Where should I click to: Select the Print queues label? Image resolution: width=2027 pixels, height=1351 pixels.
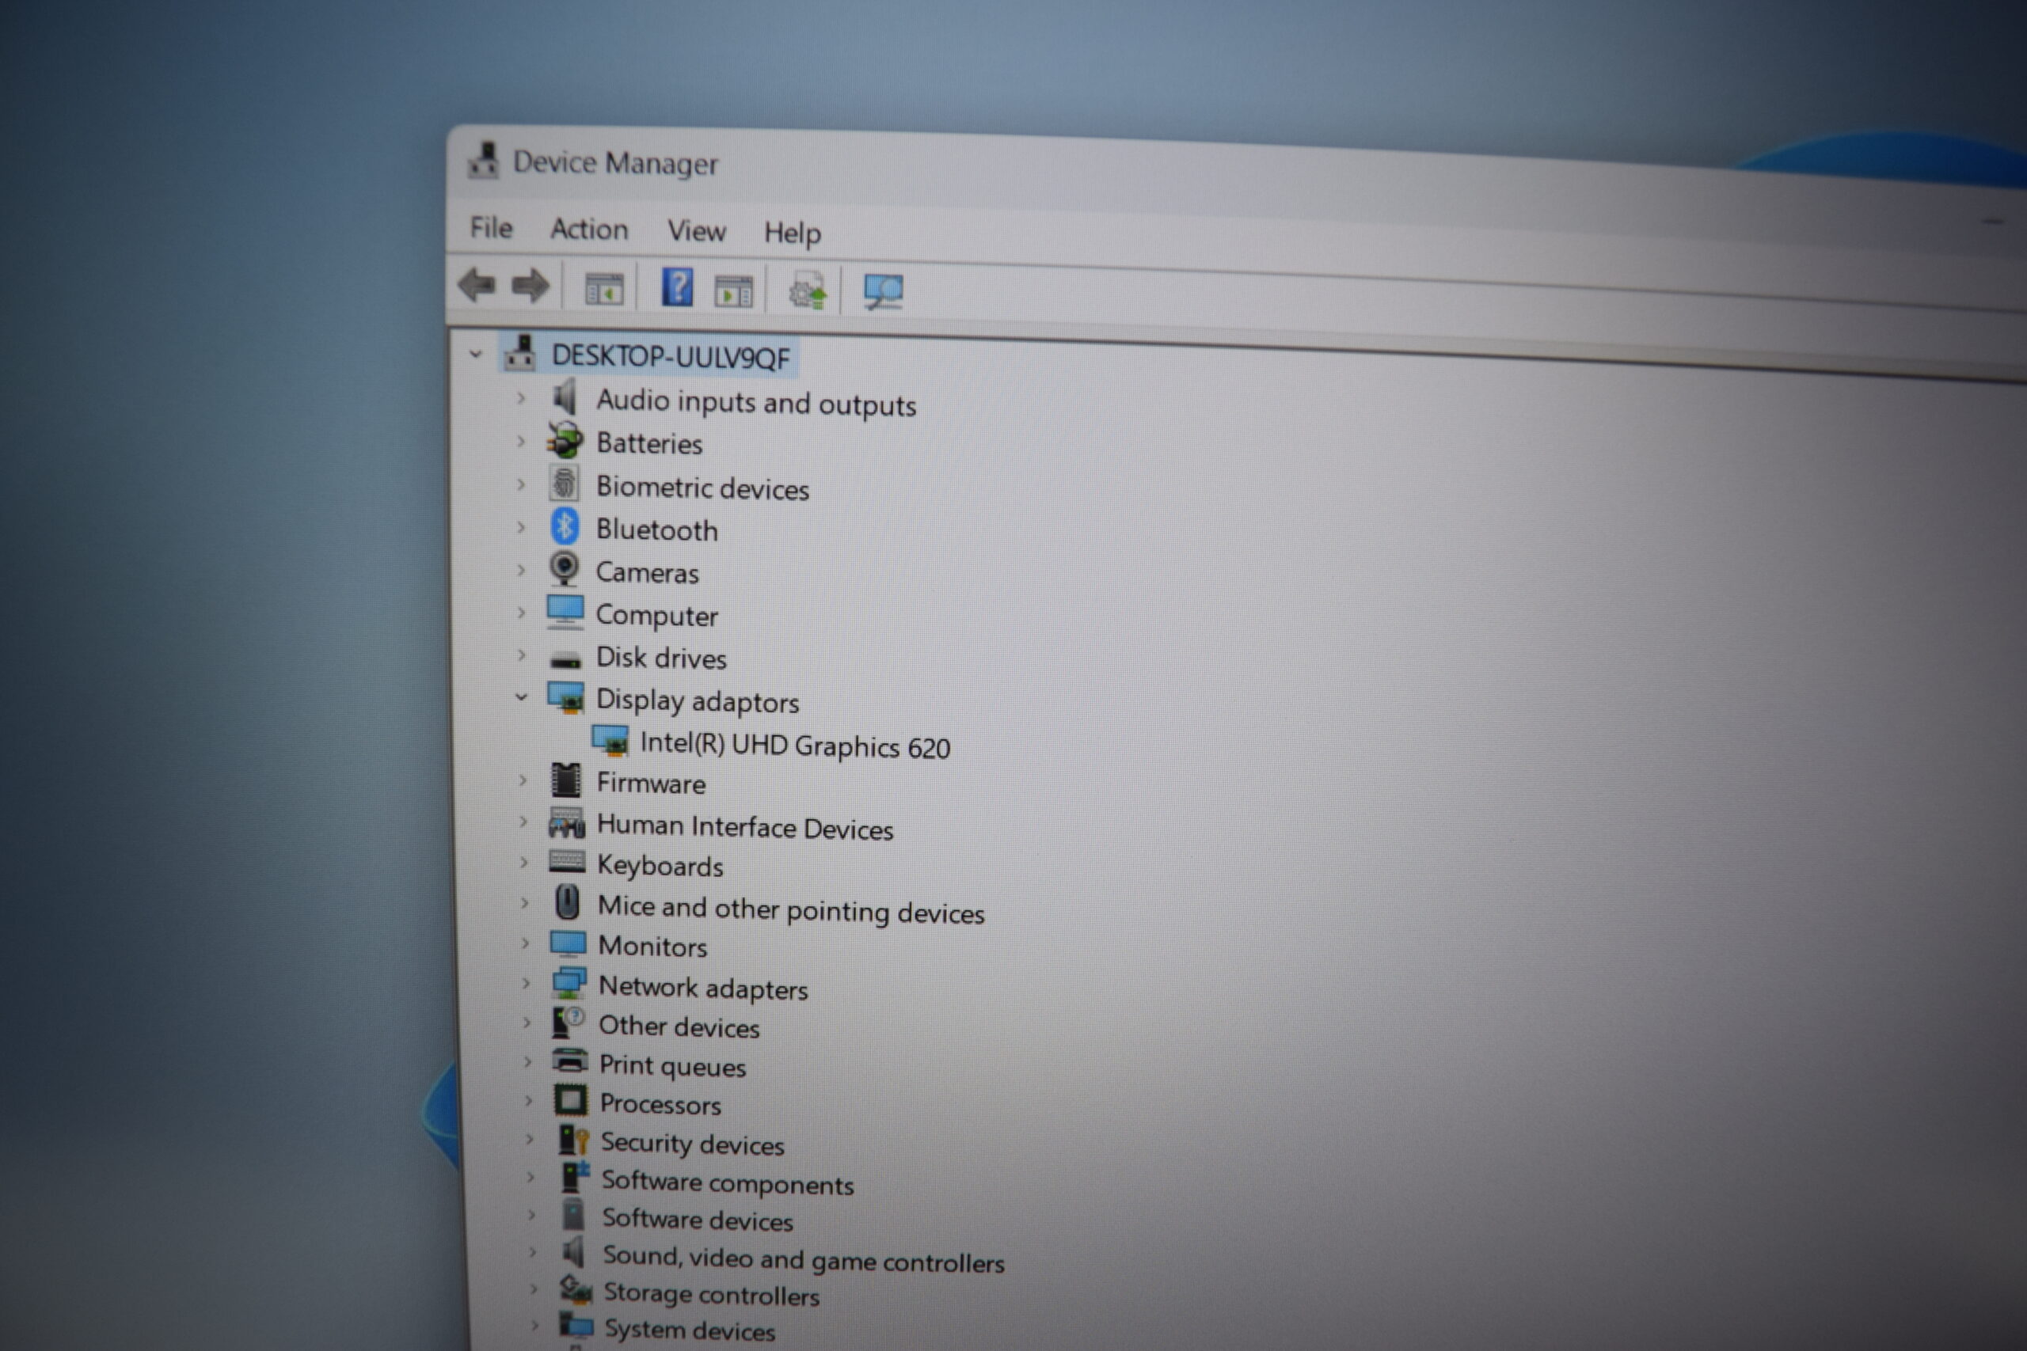[x=672, y=1067]
